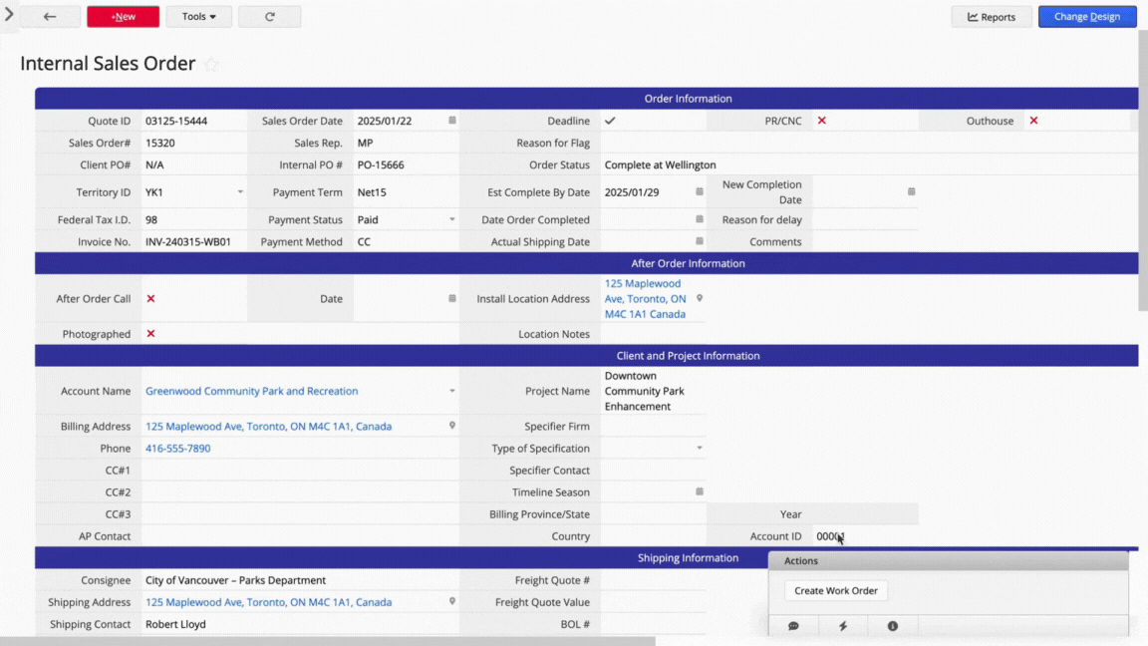Click the refresh icon in toolbar
The width and height of the screenshot is (1148, 646).
pos(270,17)
